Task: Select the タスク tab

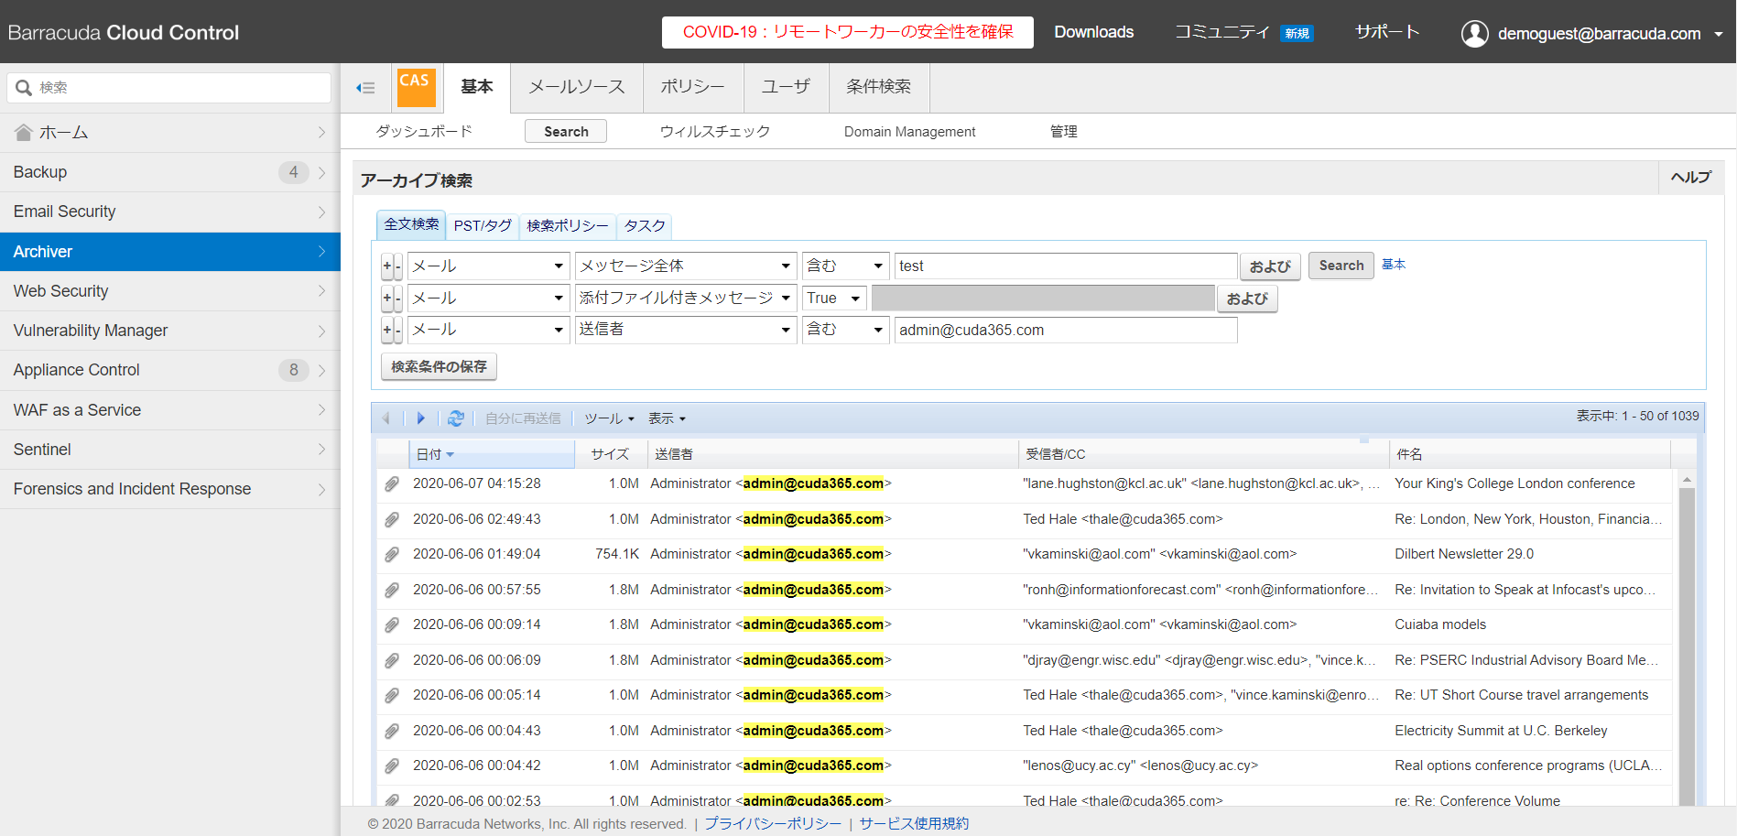Action: point(645,225)
